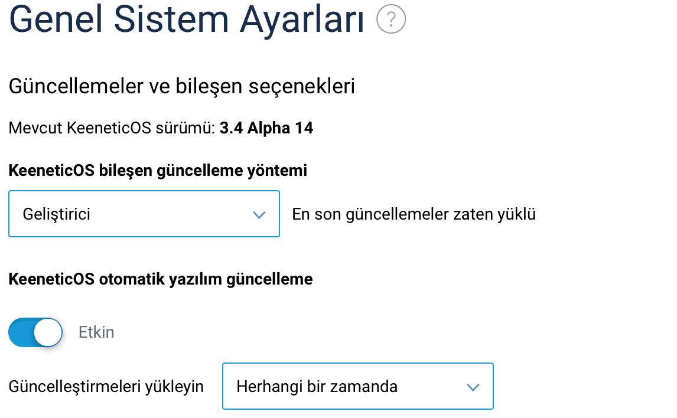This screenshot has height=418, width=677.
Task: Click chevron arrow in Geliştirici dropdown
Action: coord(259,214)
